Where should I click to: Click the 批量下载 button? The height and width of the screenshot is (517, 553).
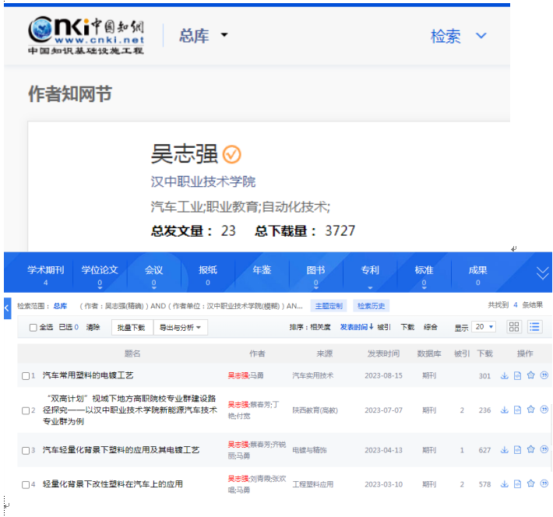click(132, 328)
